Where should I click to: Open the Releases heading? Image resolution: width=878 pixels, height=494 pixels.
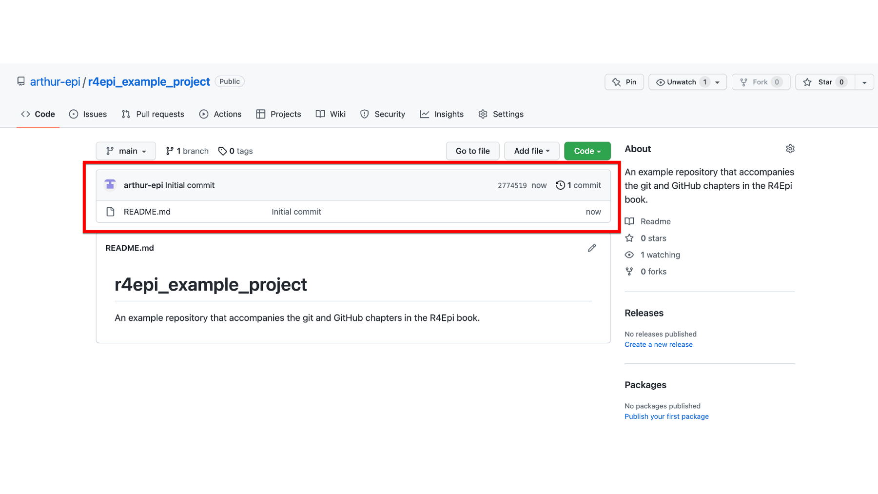(644, 313)
